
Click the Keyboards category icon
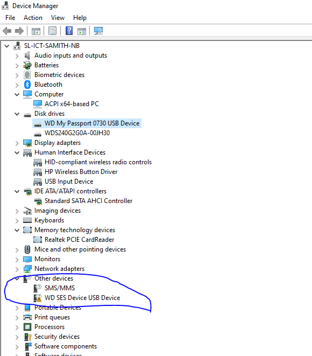click(27, 220)
